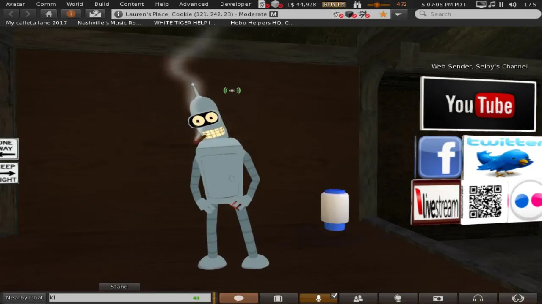Take a snapshot with the camera button
Viewport: 542px width, 304px height.
tap(438, 298)
